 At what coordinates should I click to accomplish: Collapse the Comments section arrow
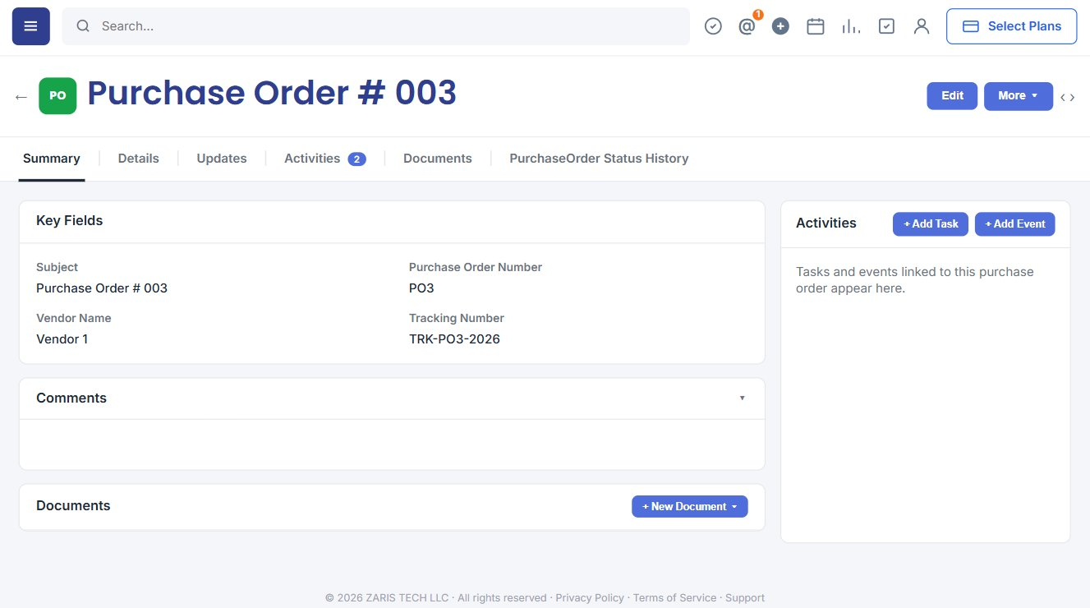[742, 398]
